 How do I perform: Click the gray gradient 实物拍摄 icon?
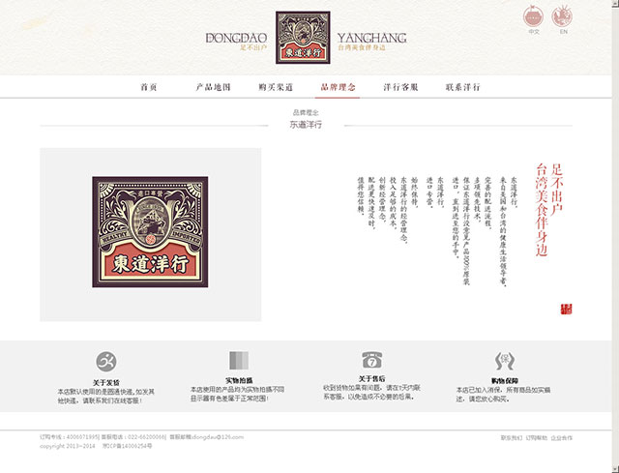(x=239, y=360)
